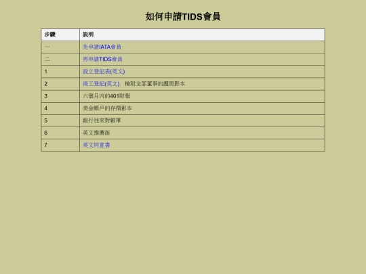Click the 一 step cell
Screen dimensions: 366x274
tap(60, 47)
